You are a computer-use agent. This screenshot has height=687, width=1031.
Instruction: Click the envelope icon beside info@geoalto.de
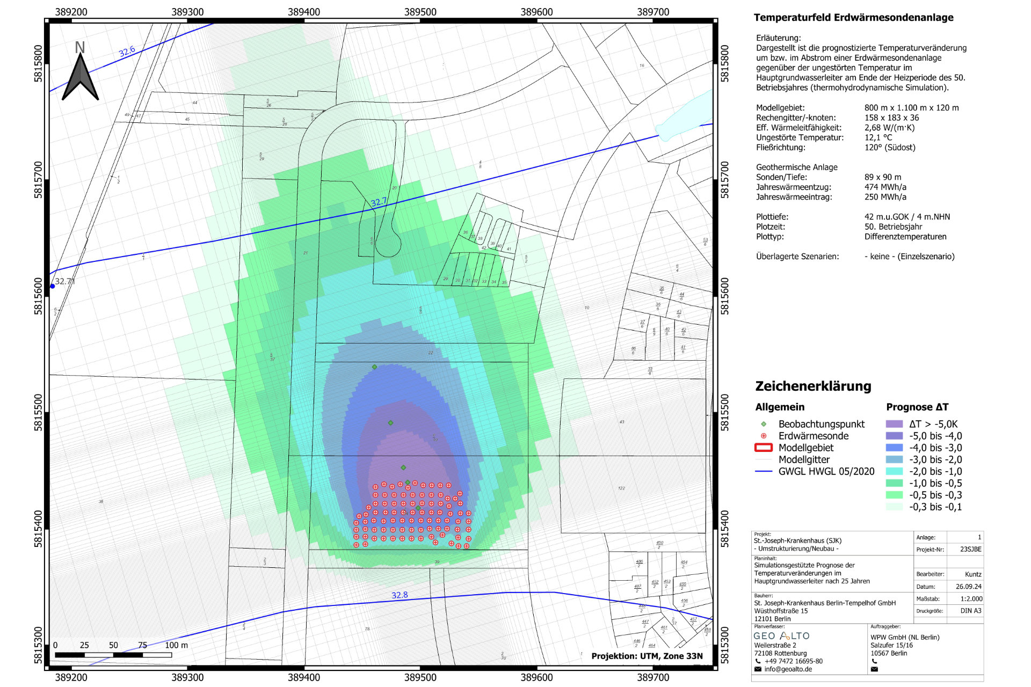[x=758, y=669]
